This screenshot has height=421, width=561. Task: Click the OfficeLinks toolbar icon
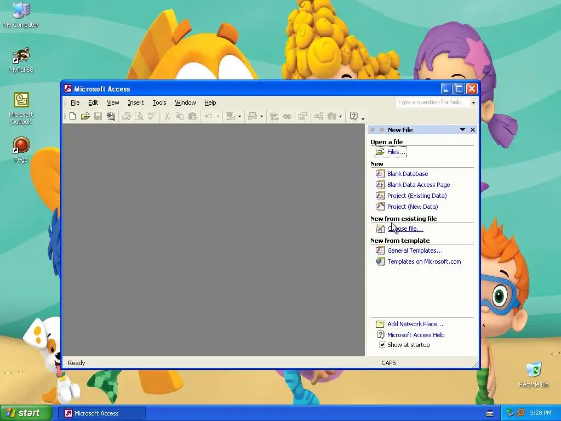pyautogui.click(x=231, y=116)
